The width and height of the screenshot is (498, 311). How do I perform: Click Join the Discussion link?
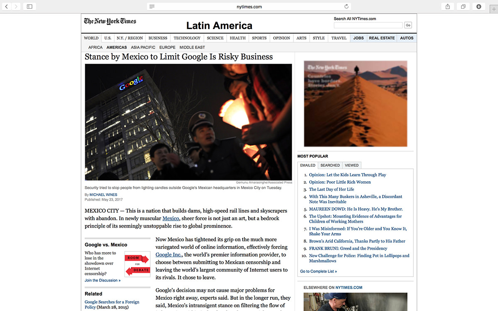pos(103,280)
